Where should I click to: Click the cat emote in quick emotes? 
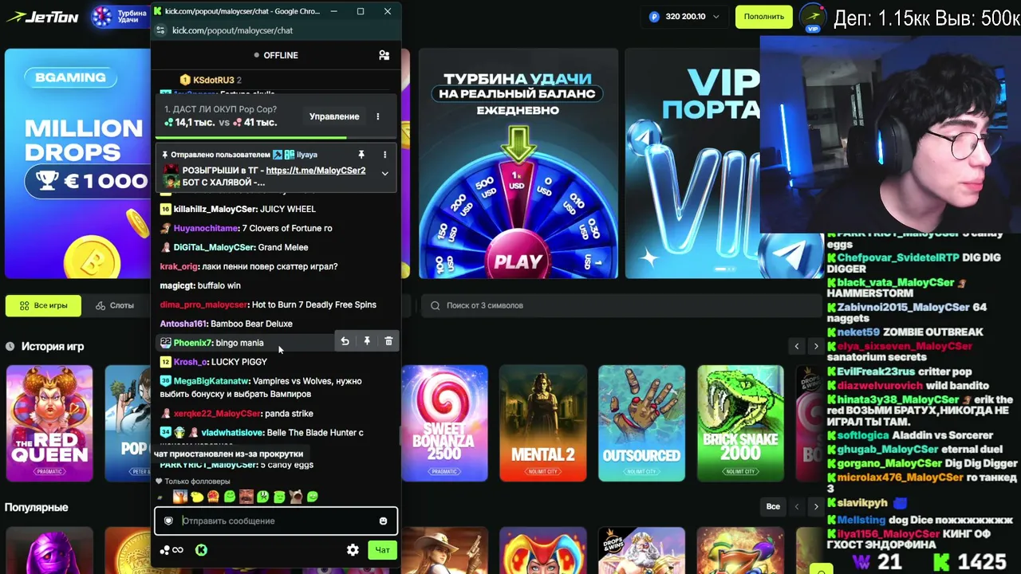[295, 497]
